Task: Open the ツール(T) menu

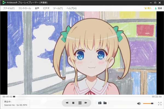Action: (58, 8)
